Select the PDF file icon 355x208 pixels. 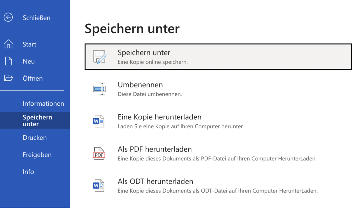[99, 153]
